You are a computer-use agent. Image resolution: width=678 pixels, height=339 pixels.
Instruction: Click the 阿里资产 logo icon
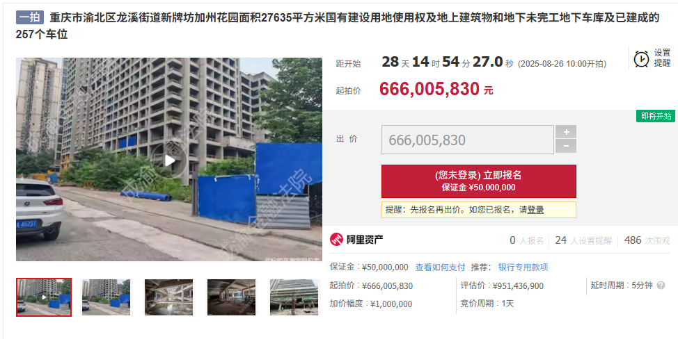point(336,240)
